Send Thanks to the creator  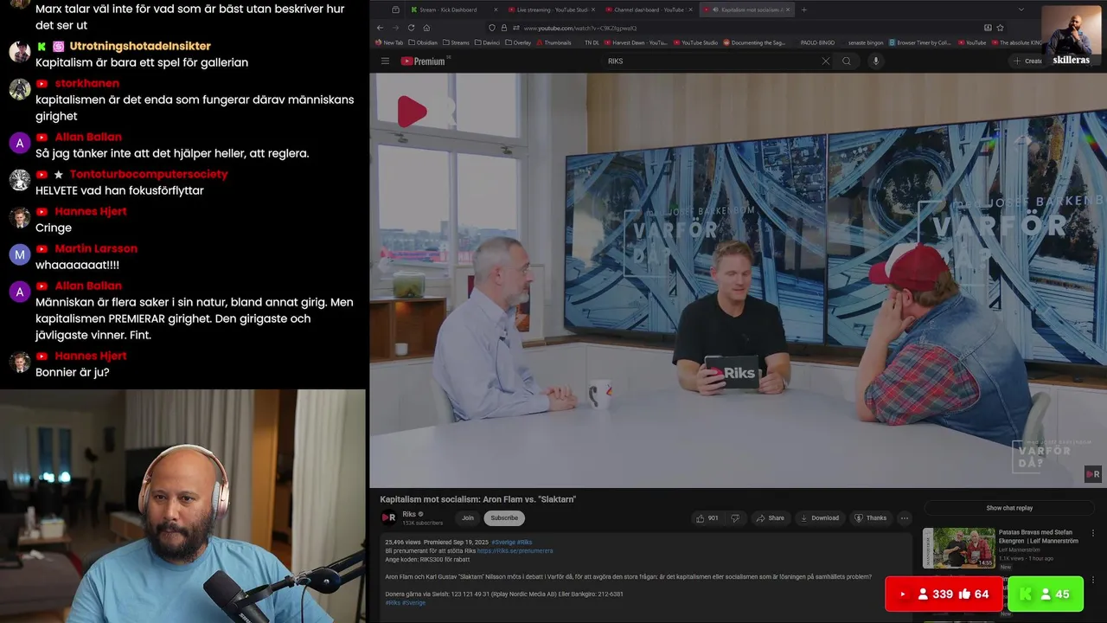[x=870, y=518]
